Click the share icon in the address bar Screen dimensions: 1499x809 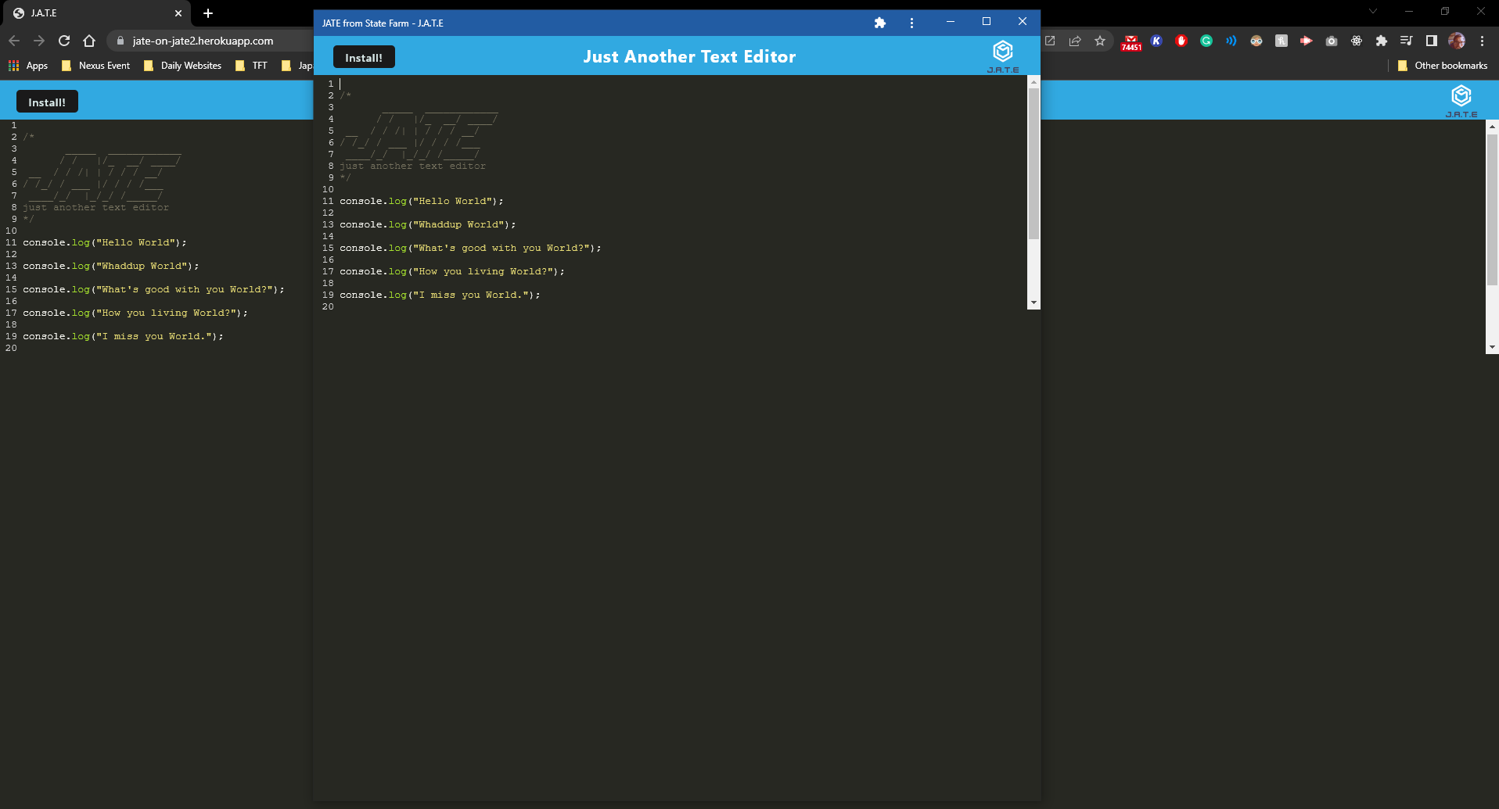(x=1076, y=41)
